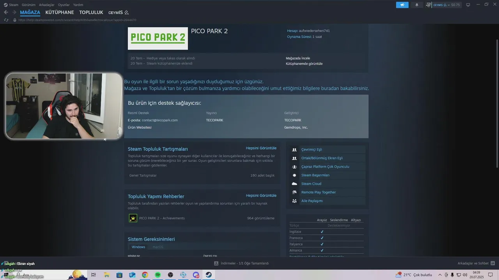
Task: Click the Windows Task View taskbar icon
Action: [94, 275]
